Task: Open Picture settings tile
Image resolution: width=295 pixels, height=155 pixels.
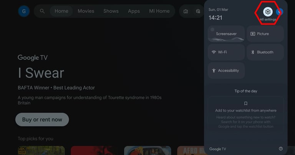Action: coord(265,34)
